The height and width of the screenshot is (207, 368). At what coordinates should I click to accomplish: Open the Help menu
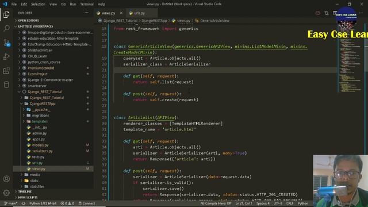pos(101,4)
